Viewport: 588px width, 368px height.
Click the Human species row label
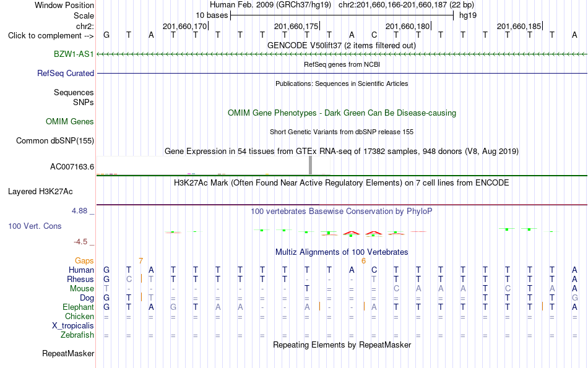click(81, 270)
